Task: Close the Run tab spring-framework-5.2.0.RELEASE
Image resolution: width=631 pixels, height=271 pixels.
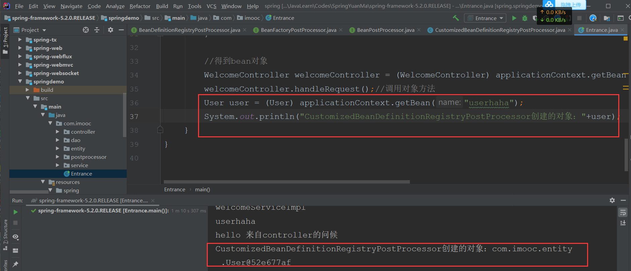Action: 153,200
